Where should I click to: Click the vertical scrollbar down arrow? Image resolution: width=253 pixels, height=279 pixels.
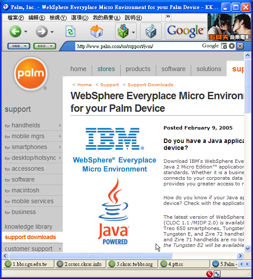[x=247, y=248]
